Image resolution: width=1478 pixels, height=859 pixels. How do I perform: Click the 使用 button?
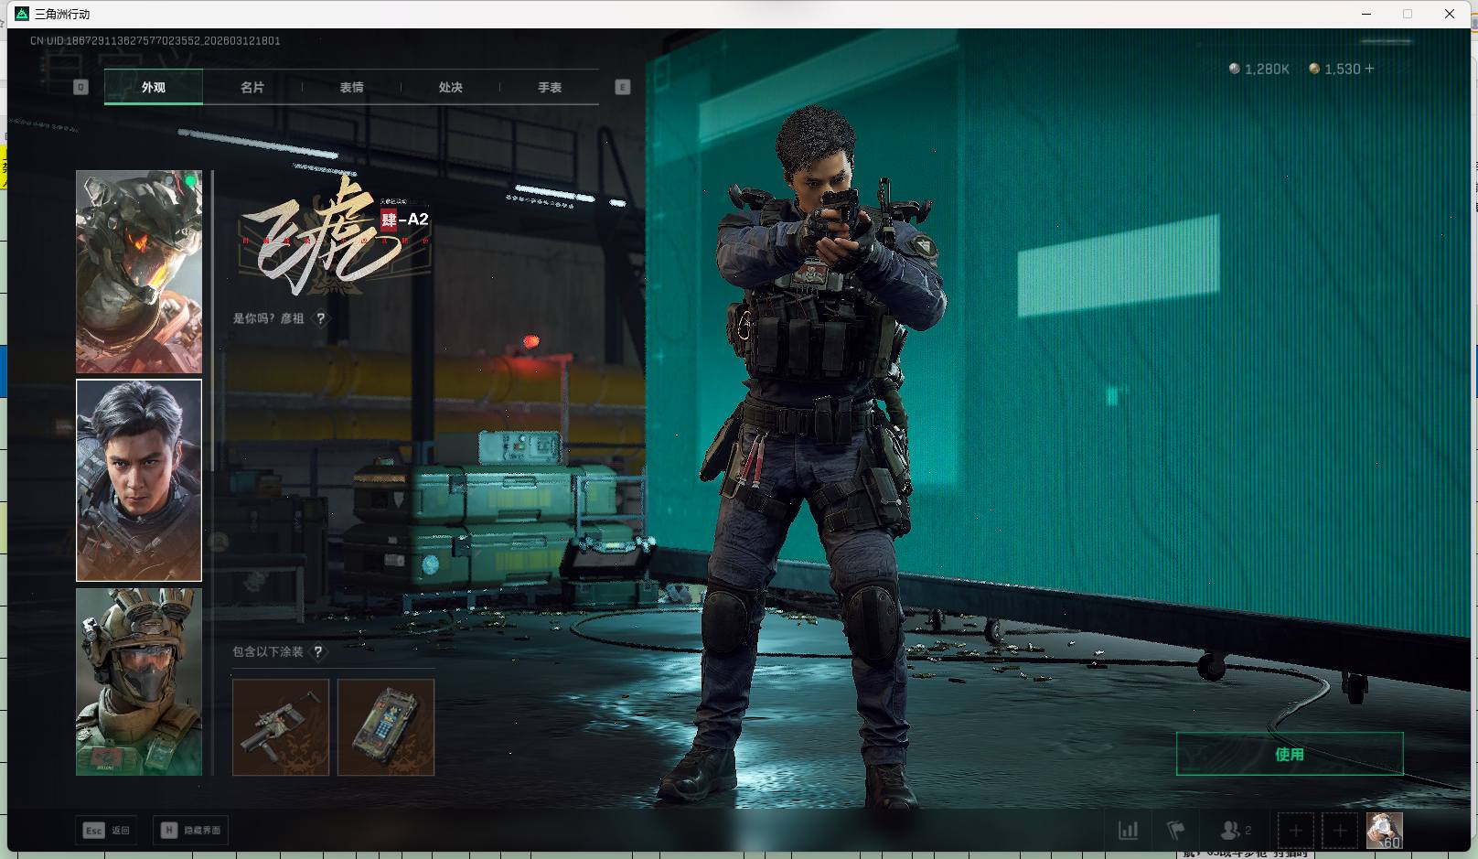[x=1290, y=754]
